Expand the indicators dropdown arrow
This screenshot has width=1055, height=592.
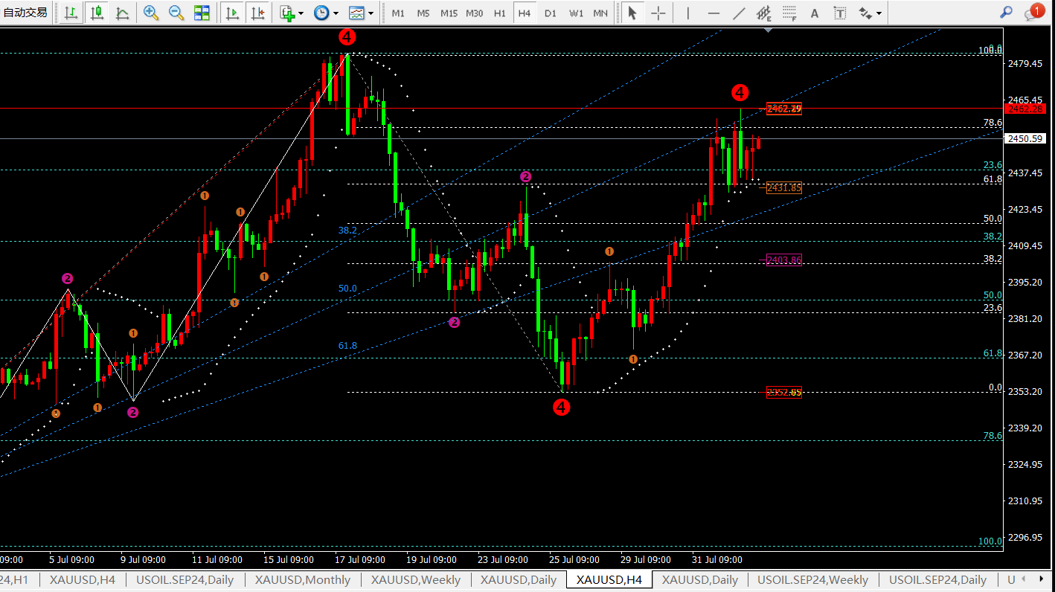pyautogui.click(x=301, y=13)
